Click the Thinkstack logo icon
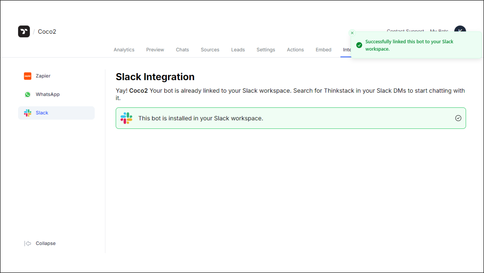The image size is (484, 273). [x=24, y=31]
